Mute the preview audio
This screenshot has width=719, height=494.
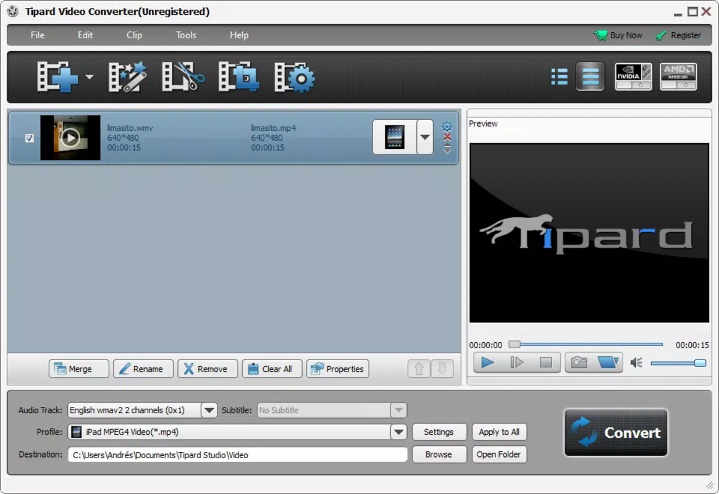636,363
